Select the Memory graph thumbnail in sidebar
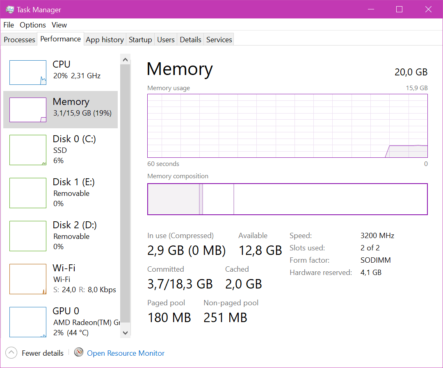The width and height of the screenshot is (443, 368). 28,110
